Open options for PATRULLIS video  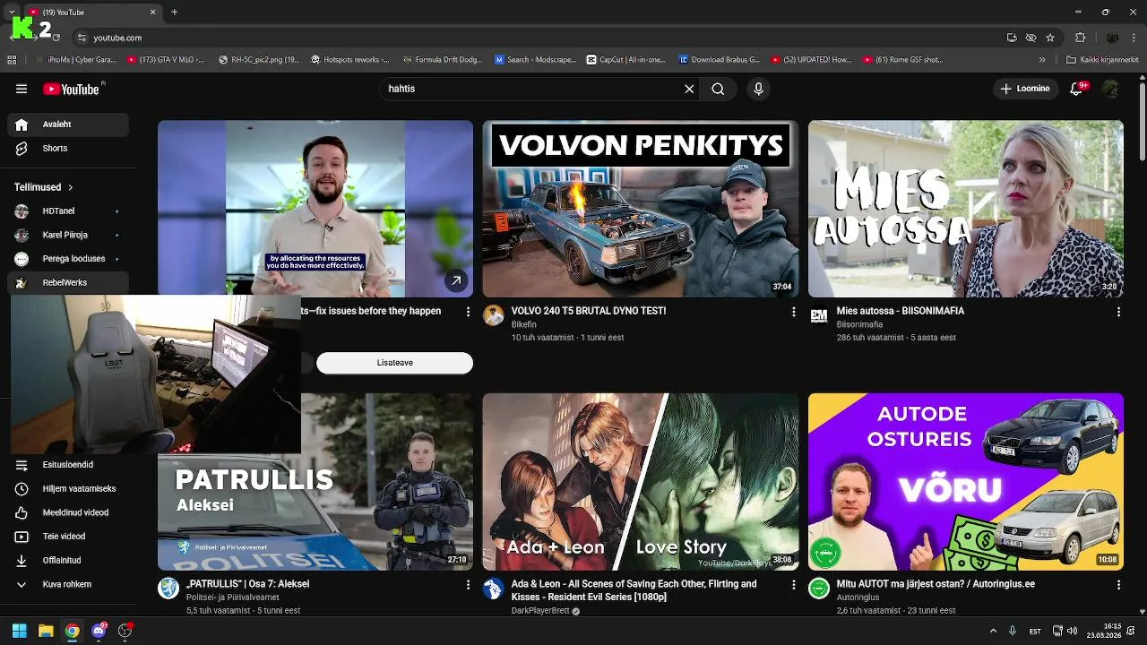[x=468, y=585]
